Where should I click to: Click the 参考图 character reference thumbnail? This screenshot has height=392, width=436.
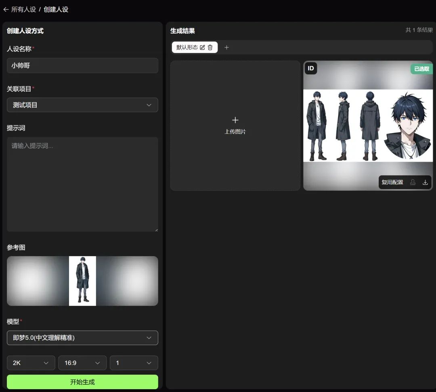point(82,281)
